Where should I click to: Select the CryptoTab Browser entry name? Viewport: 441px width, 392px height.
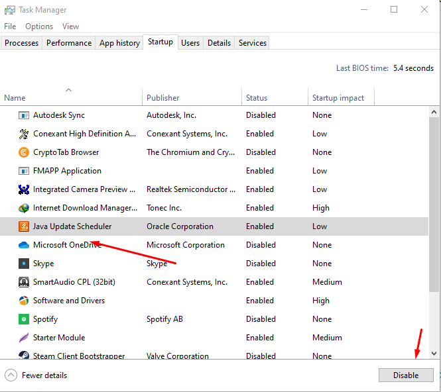(66, 152)
